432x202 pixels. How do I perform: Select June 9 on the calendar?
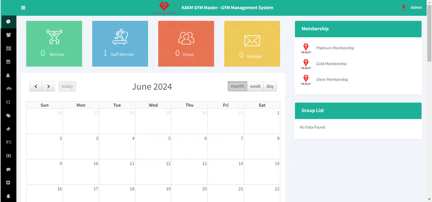(x=45, y=172)
